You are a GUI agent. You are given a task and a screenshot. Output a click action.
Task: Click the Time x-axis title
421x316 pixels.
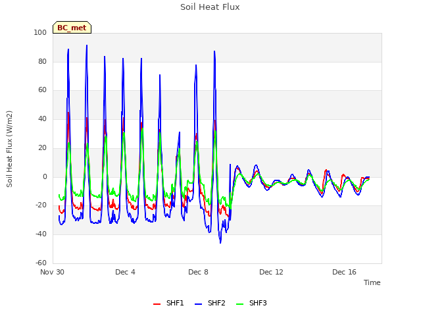pyautogui.click(x=372, y=282)
